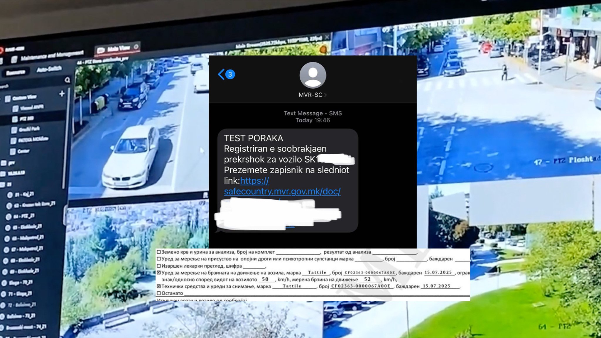Click the search magnifier icon in resource panel
Viewport: 601px width, 338px height.
(67, 80)
